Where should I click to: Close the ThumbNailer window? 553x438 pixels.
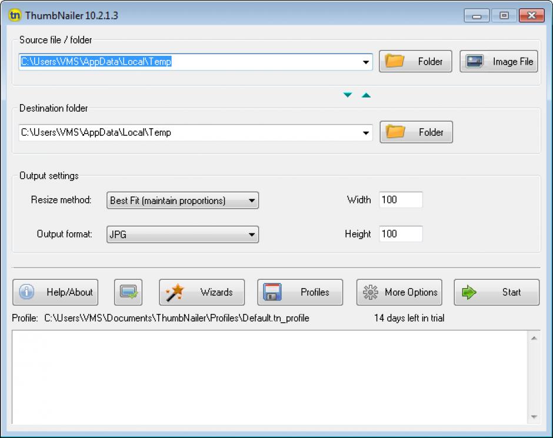[x=532, y=16]
